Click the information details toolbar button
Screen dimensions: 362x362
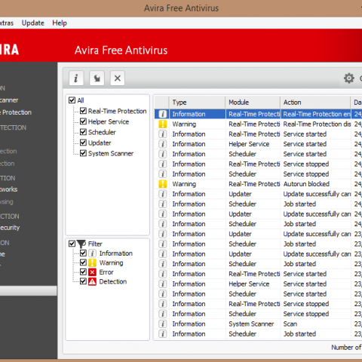pos(76,78)
